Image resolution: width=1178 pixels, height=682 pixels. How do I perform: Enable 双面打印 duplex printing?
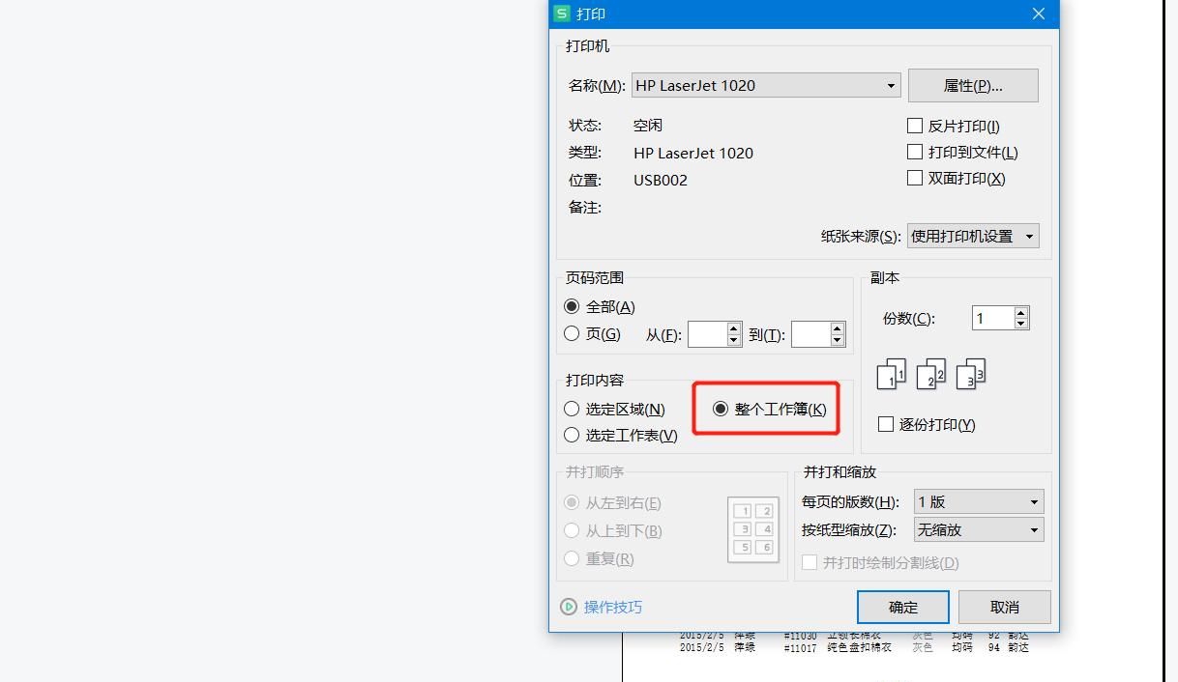(914, 178)
